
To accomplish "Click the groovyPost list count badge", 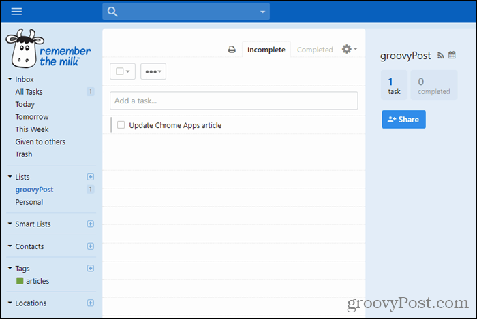I will [x=91, y=189].
